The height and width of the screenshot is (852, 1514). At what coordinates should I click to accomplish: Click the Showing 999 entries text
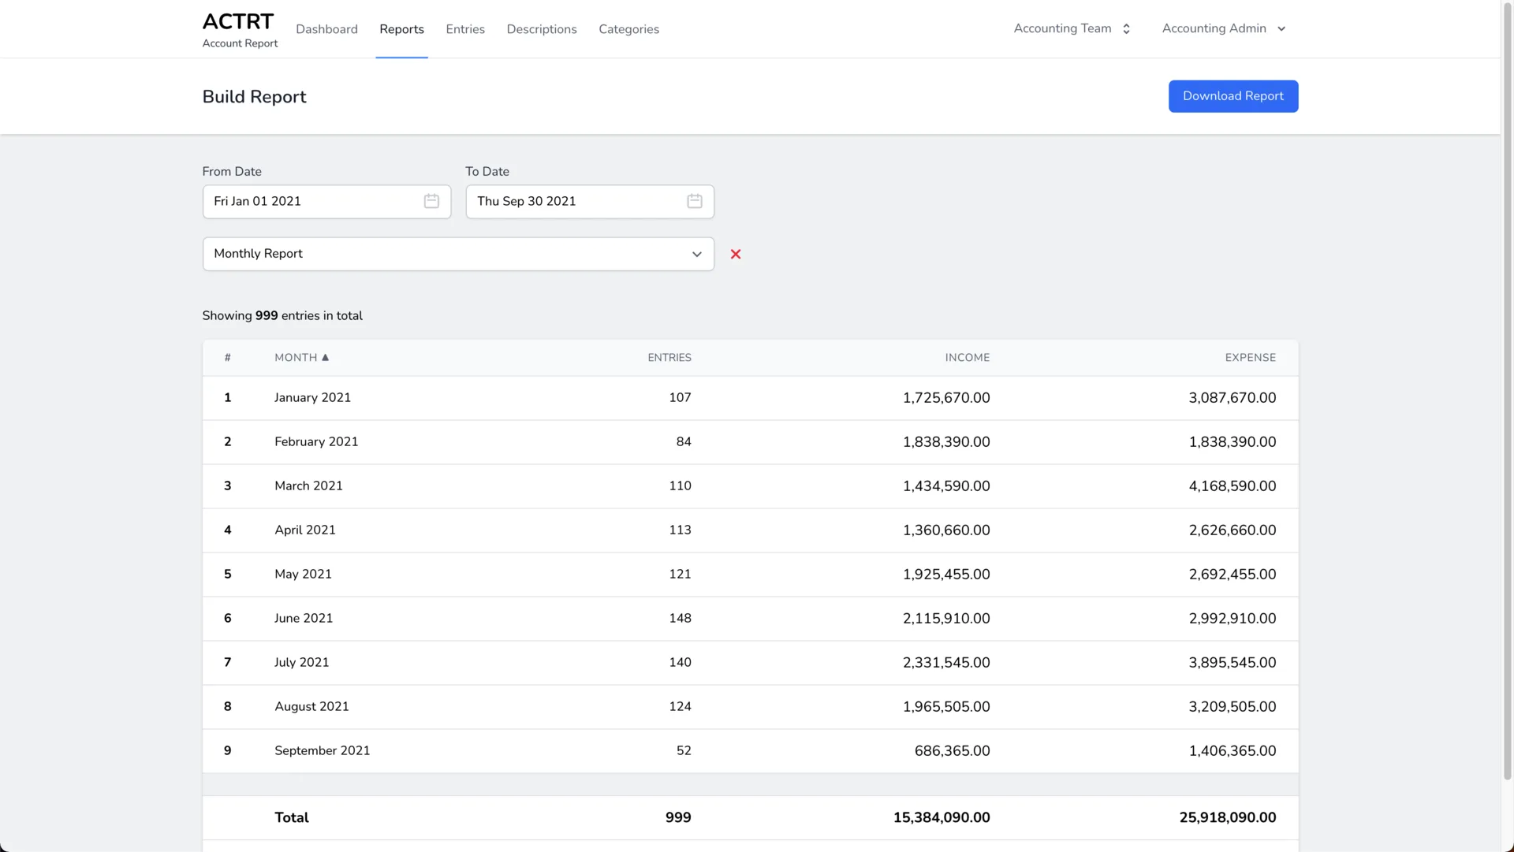[282, 316]
